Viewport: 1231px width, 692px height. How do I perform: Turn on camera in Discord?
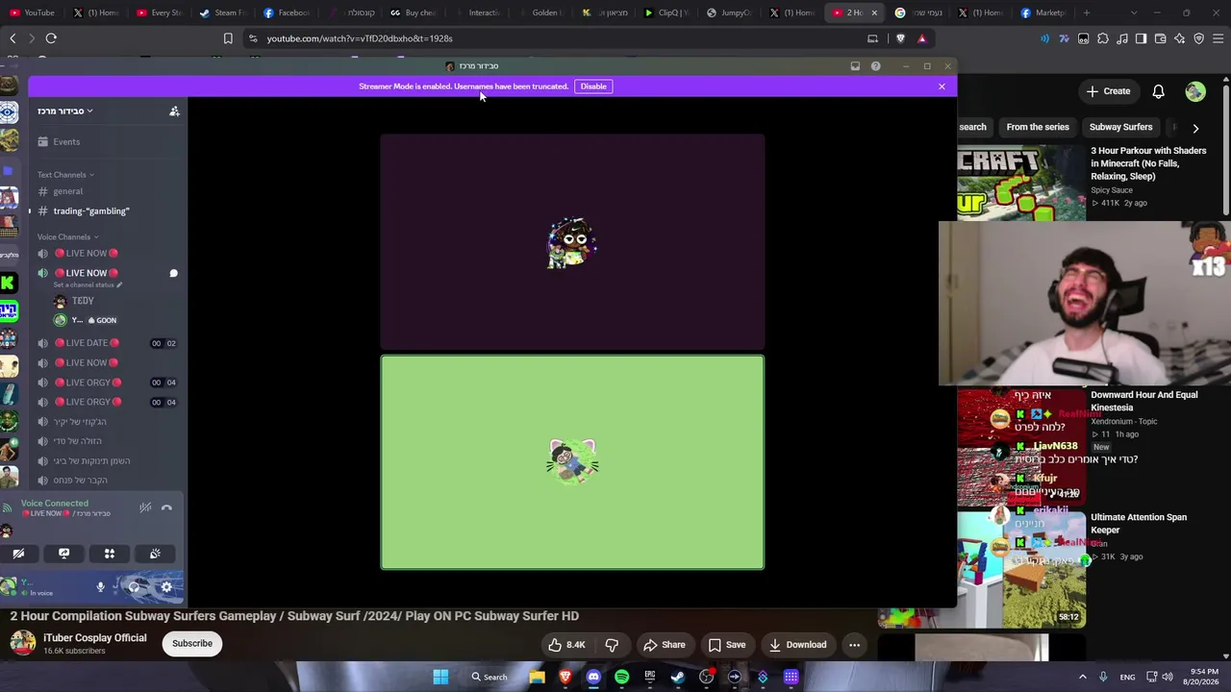pyautogui.click(x=18, y=554)
